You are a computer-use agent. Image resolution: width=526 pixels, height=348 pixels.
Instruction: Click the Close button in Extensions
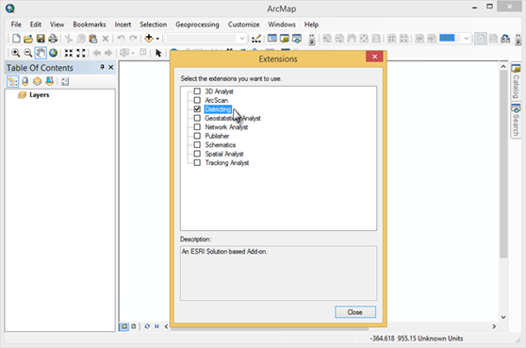(355, 312)
